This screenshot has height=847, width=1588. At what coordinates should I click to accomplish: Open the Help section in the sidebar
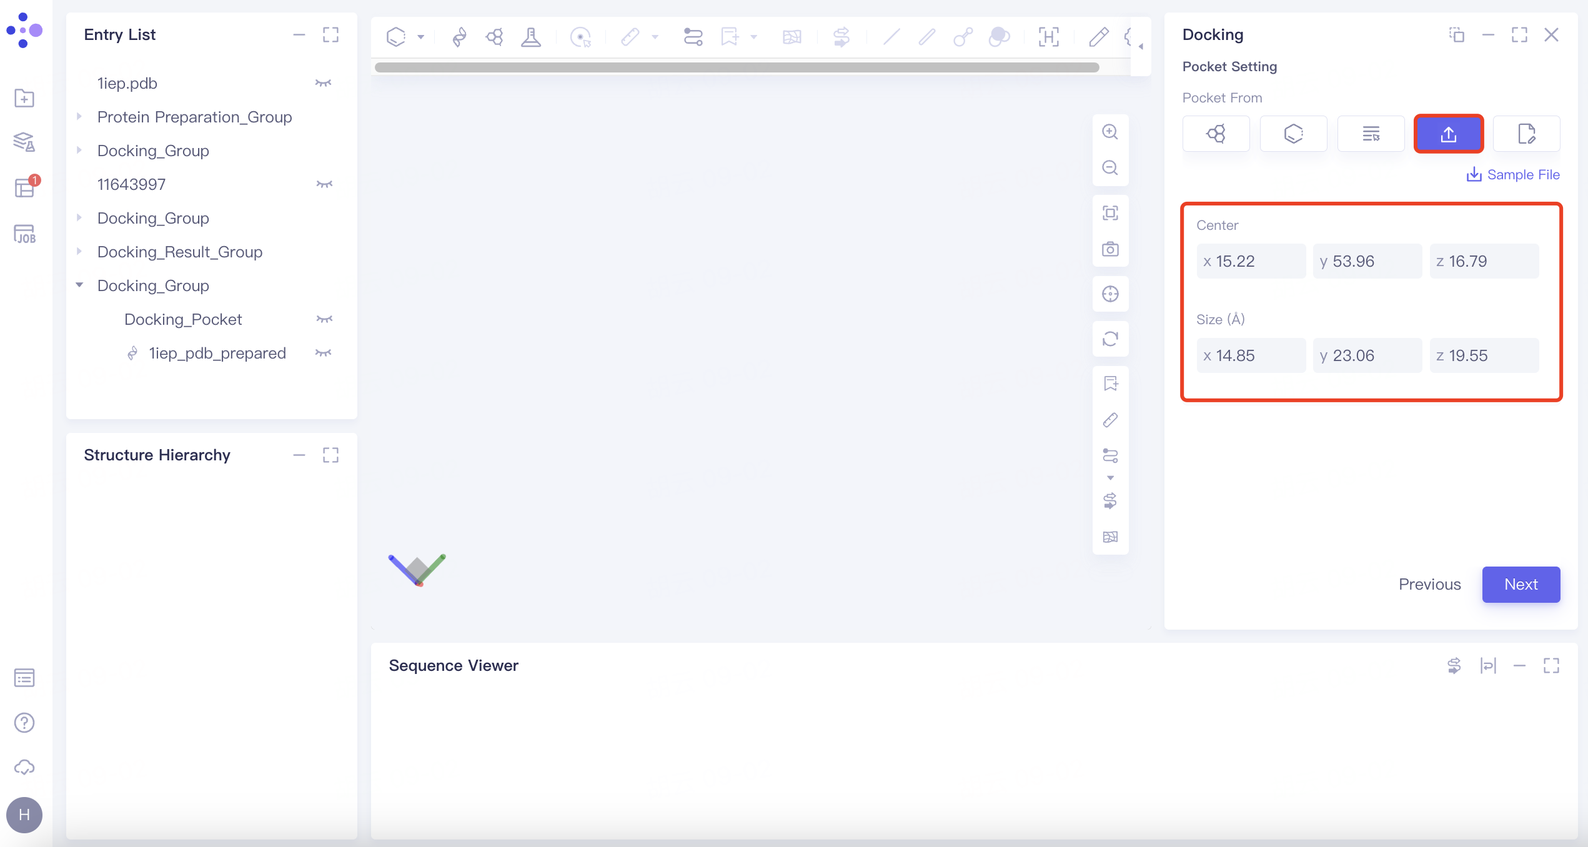24,723
